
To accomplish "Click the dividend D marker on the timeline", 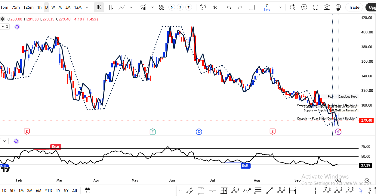I will (199, 132).
